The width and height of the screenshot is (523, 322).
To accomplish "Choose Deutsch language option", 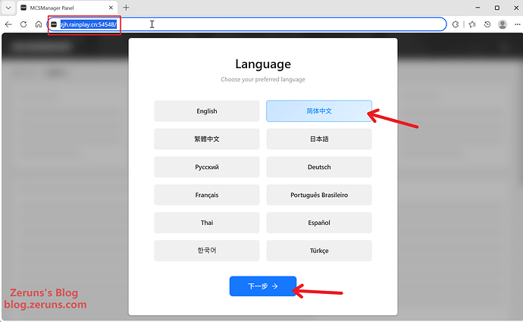I will (x=319, y=167).
